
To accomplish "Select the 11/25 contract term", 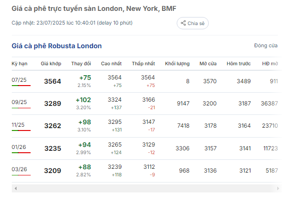I will coord(18,125).
